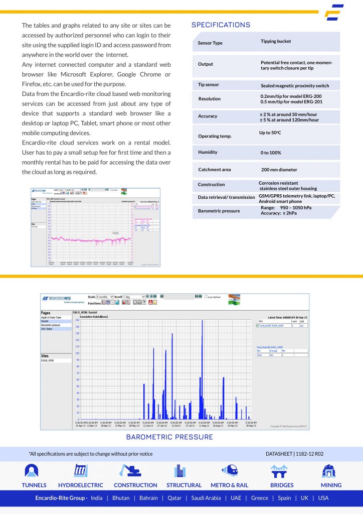363x514 pixels.
Task: Click 'Cumulative Rainfall(mm)' chart title
Action: [x=94, y=317]
